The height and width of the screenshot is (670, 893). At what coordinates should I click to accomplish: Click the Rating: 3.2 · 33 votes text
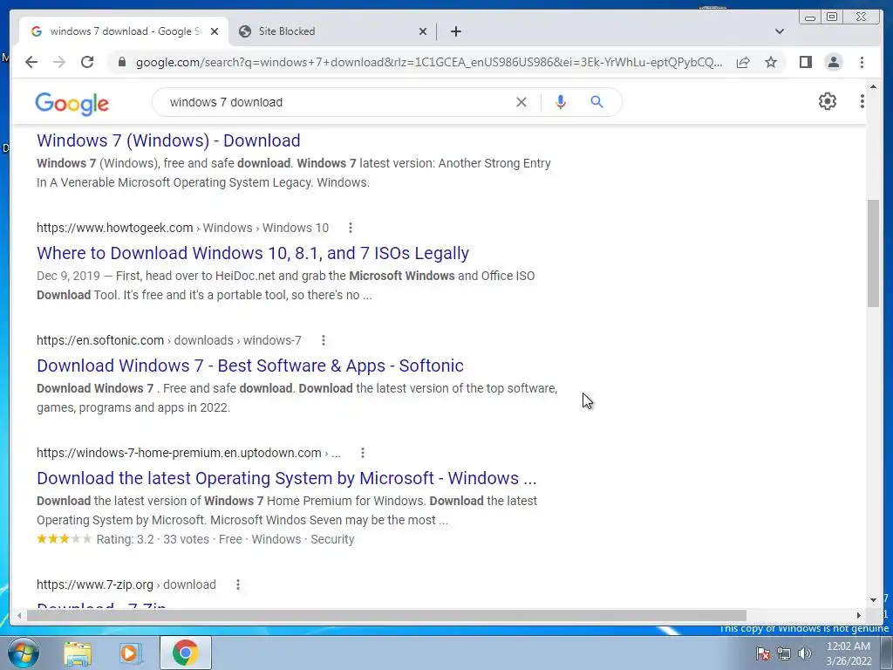153,539
